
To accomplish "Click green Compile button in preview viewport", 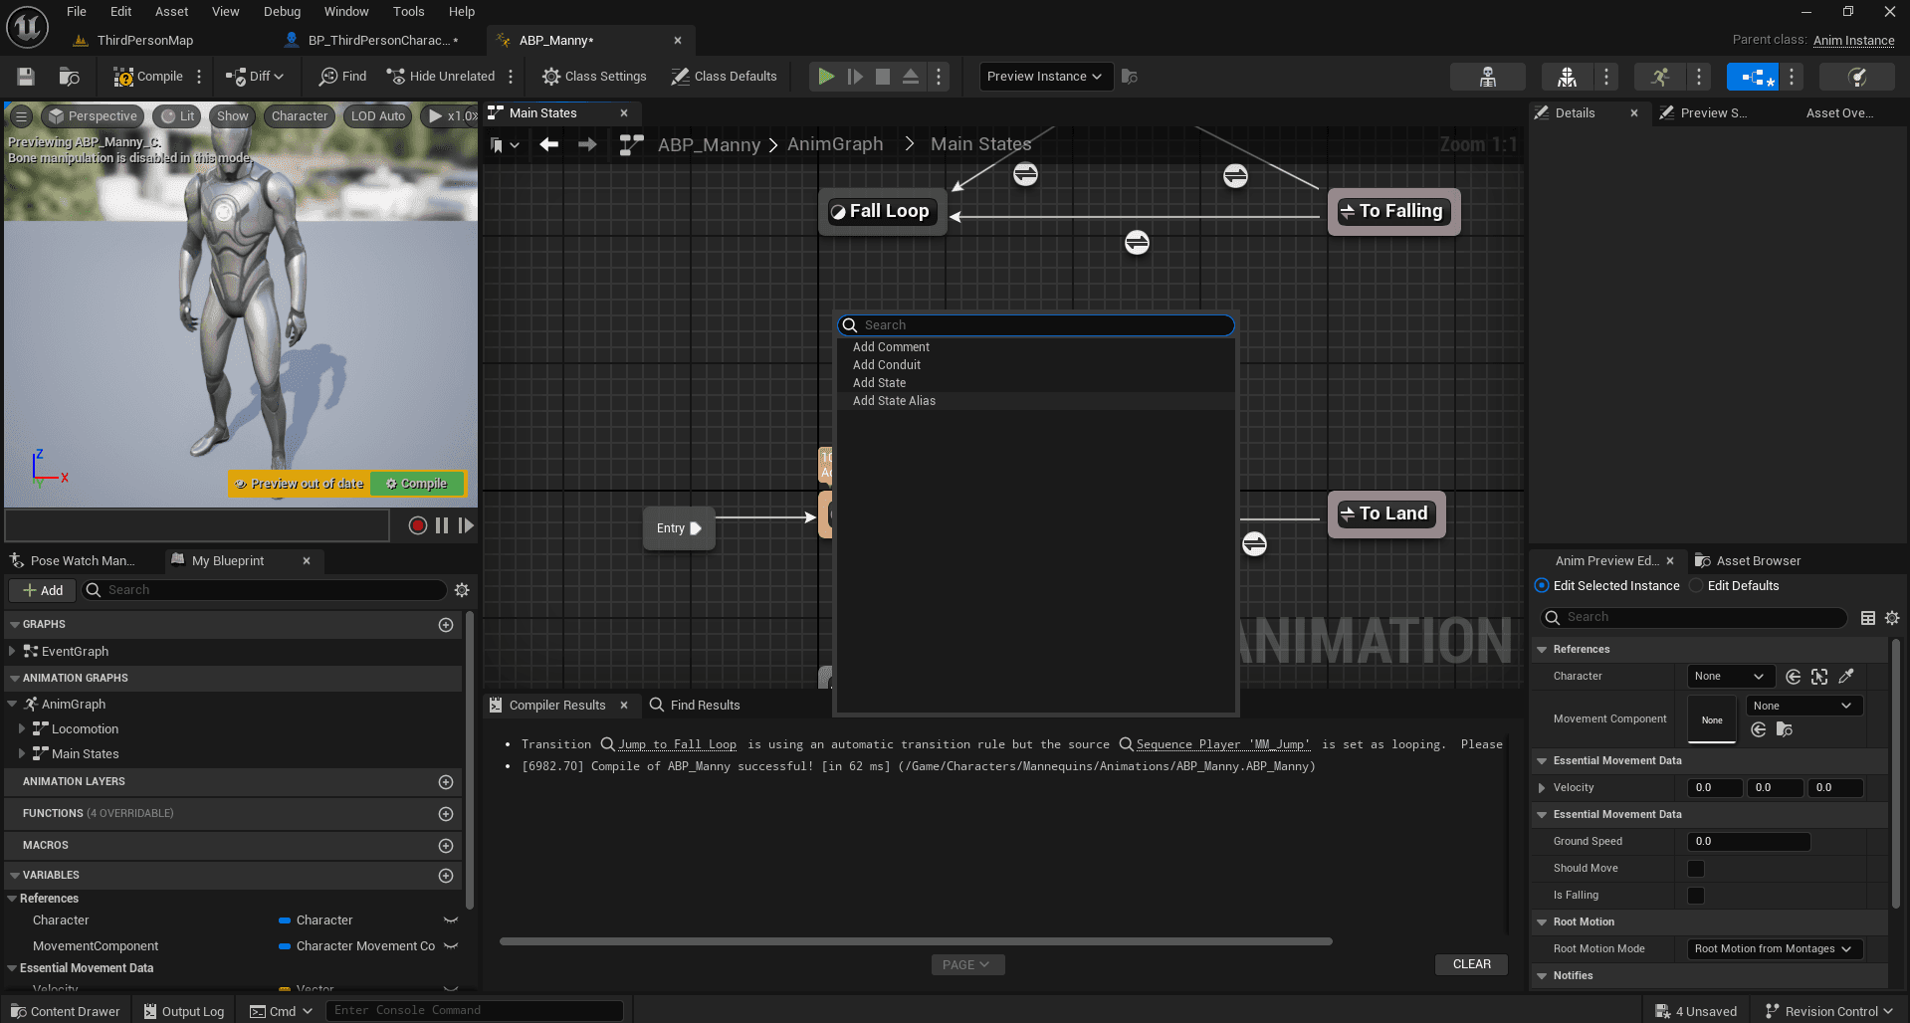I will click(x=417, y=484).
